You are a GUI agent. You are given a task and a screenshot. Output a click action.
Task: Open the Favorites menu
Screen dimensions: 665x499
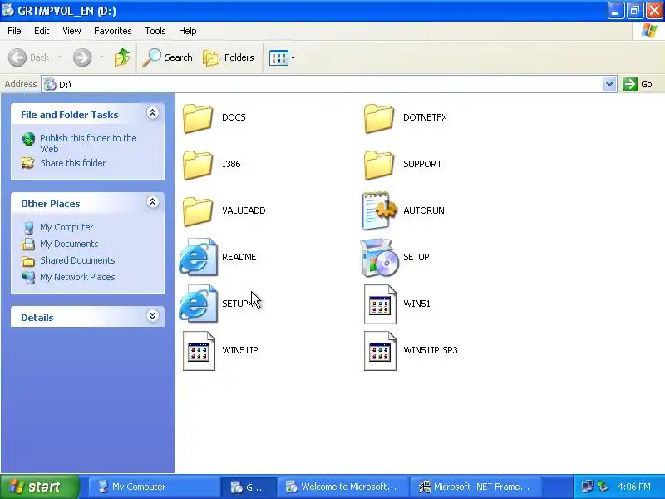click(x=113, y=31)
